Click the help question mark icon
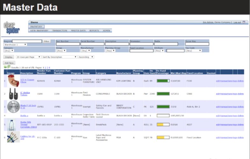250x159 pixels. tap(244, 23)
